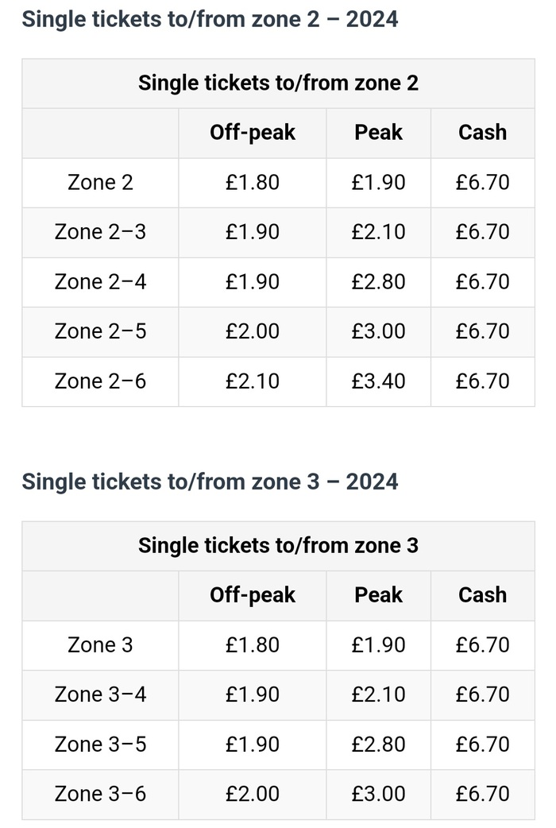Select the Peak column header in zone 3 table
This screenshot has width=556, height=828.
pos(378,595)
